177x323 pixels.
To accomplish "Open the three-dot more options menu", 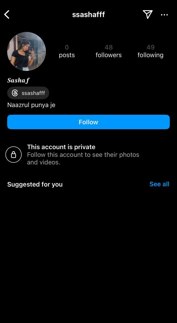I will pyautogui.click(x=164, y=15).
